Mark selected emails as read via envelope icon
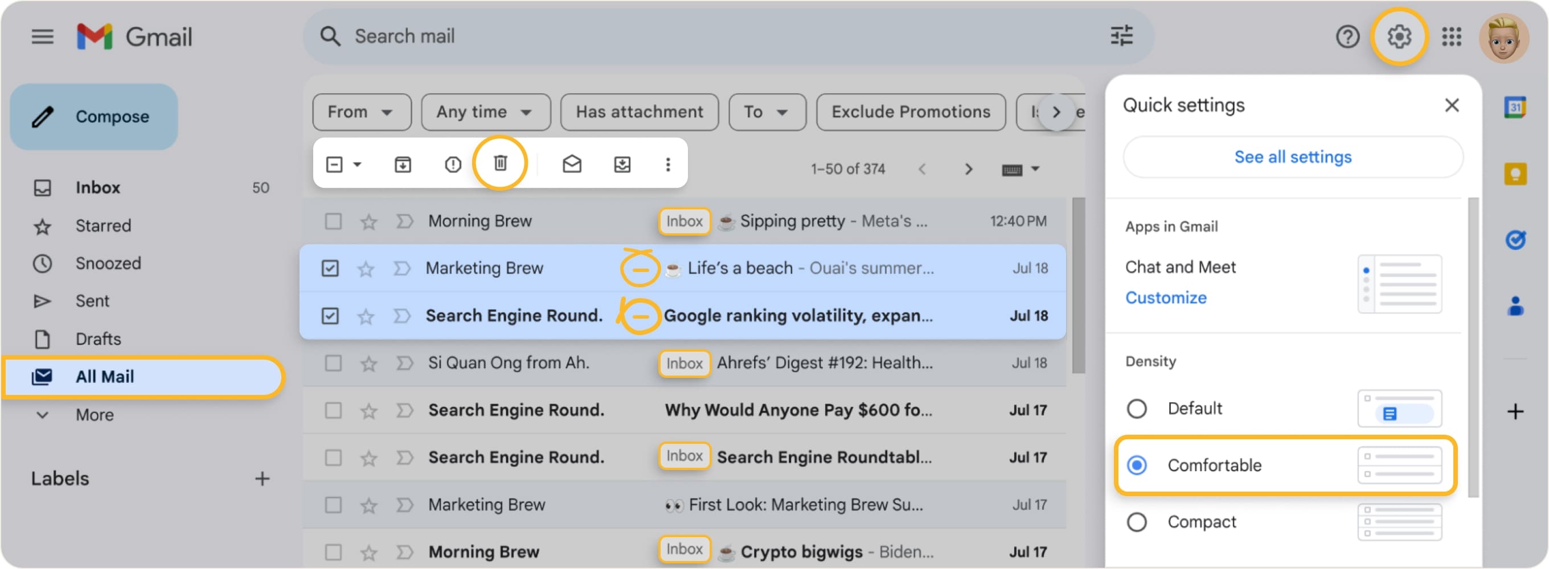 tap(572, 163)
